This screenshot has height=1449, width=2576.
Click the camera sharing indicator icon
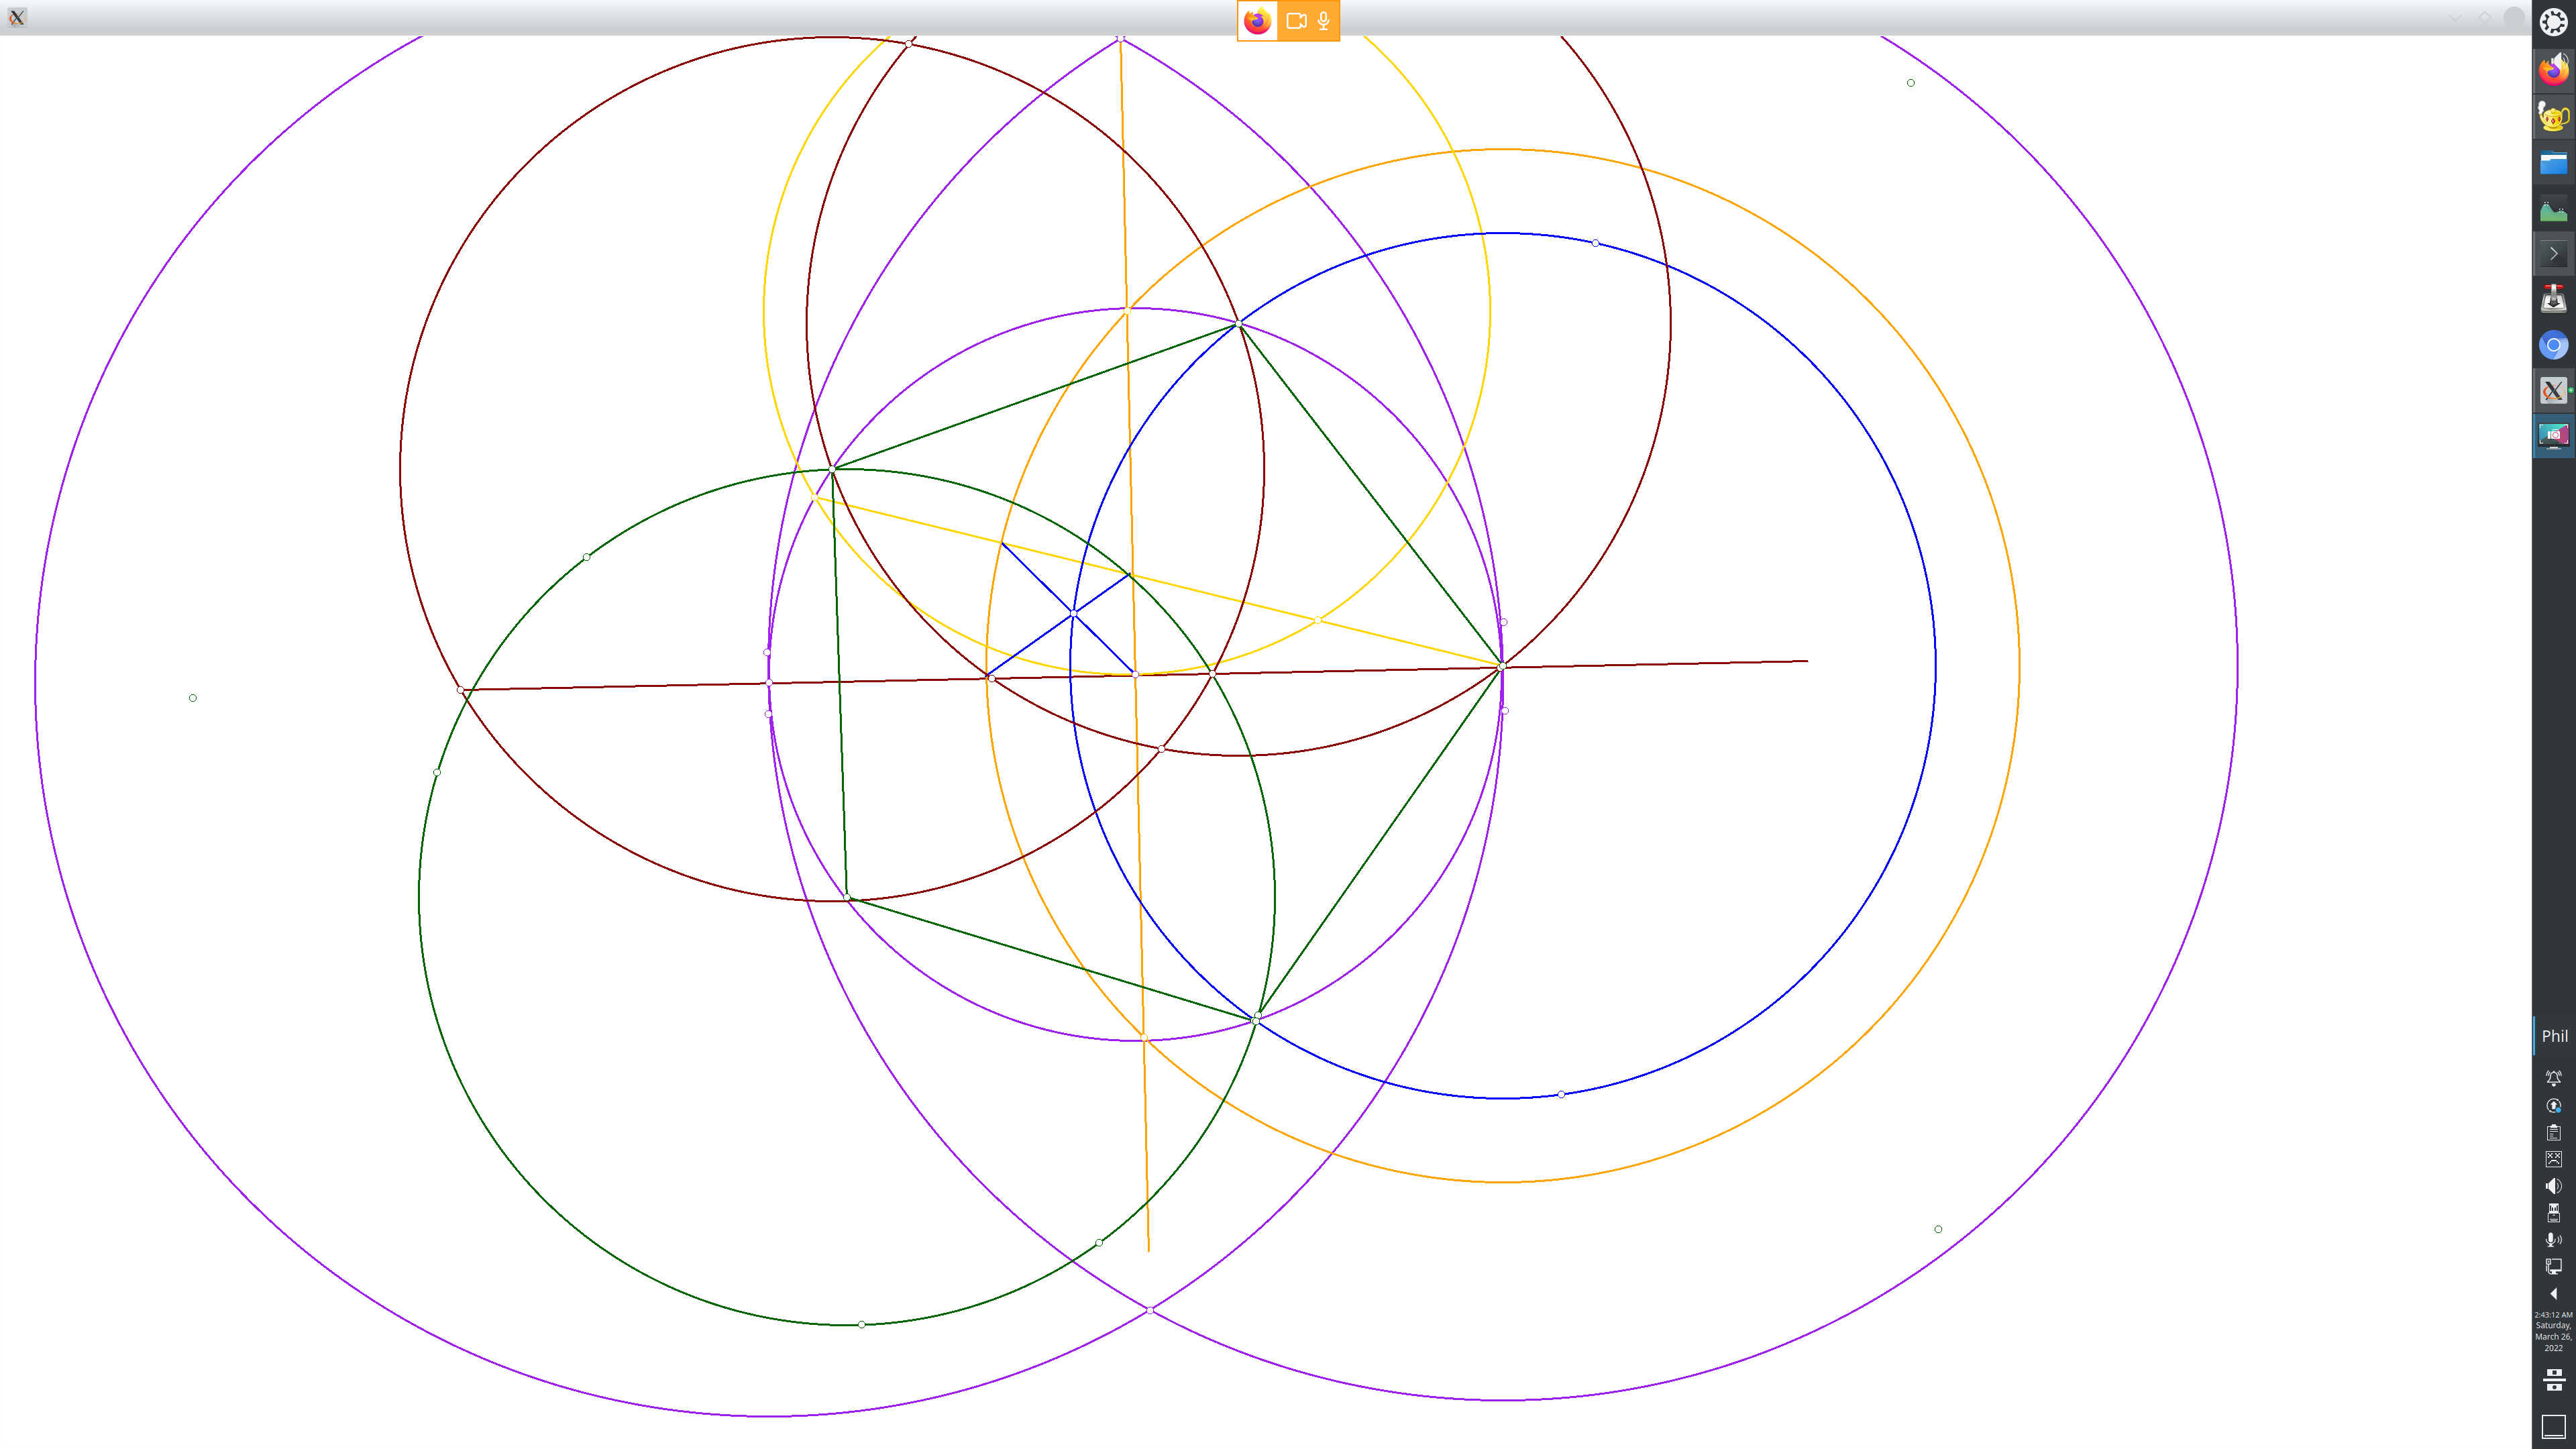pyautogui.click(x=1296, y=21)
